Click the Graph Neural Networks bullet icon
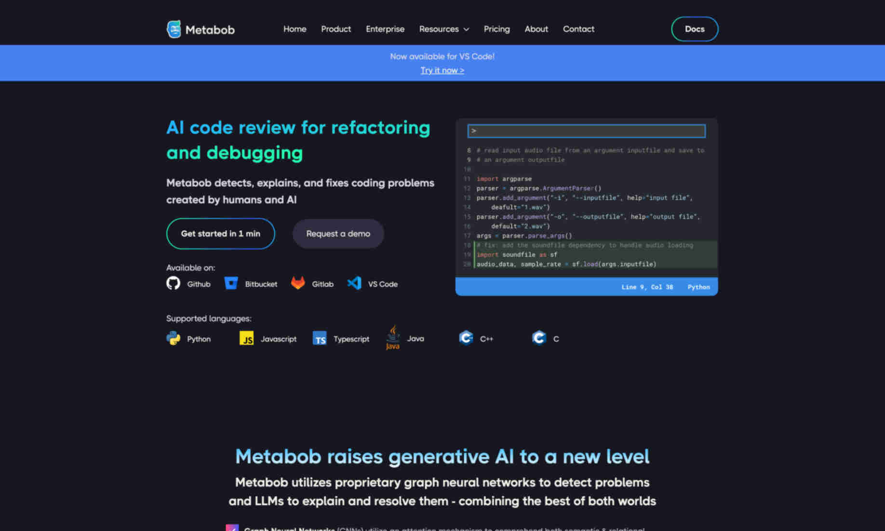The image size is (885, 531). pos(232,528)
